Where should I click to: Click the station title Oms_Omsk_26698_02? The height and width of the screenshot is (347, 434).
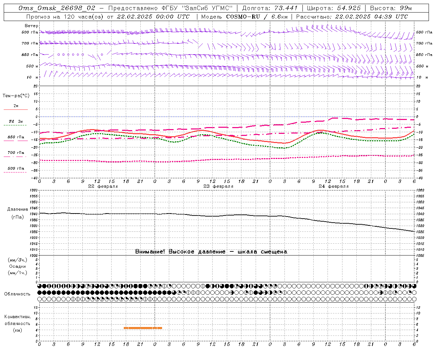coord(57,8)
